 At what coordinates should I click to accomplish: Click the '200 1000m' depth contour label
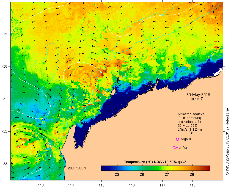(x=77, y=168)
